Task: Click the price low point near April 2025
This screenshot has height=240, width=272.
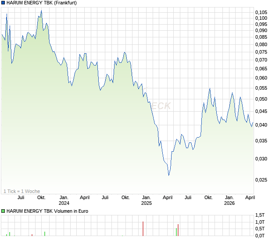Action: pyautogui.click(x=169, y=175)
